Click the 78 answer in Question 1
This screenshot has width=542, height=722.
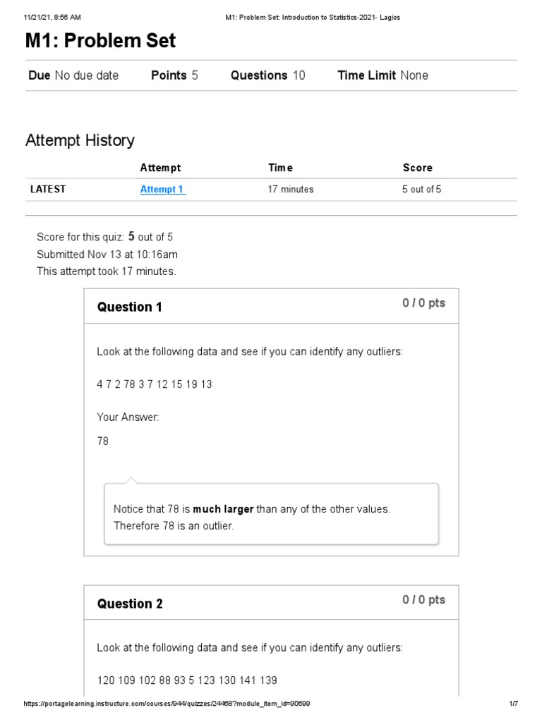point(103,441)
